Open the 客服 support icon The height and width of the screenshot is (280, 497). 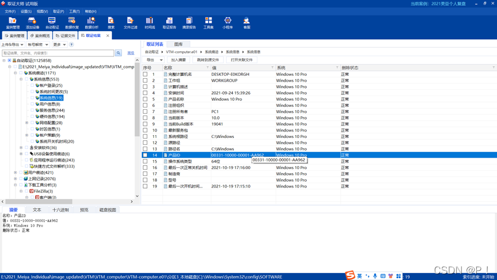click(246, 23)
